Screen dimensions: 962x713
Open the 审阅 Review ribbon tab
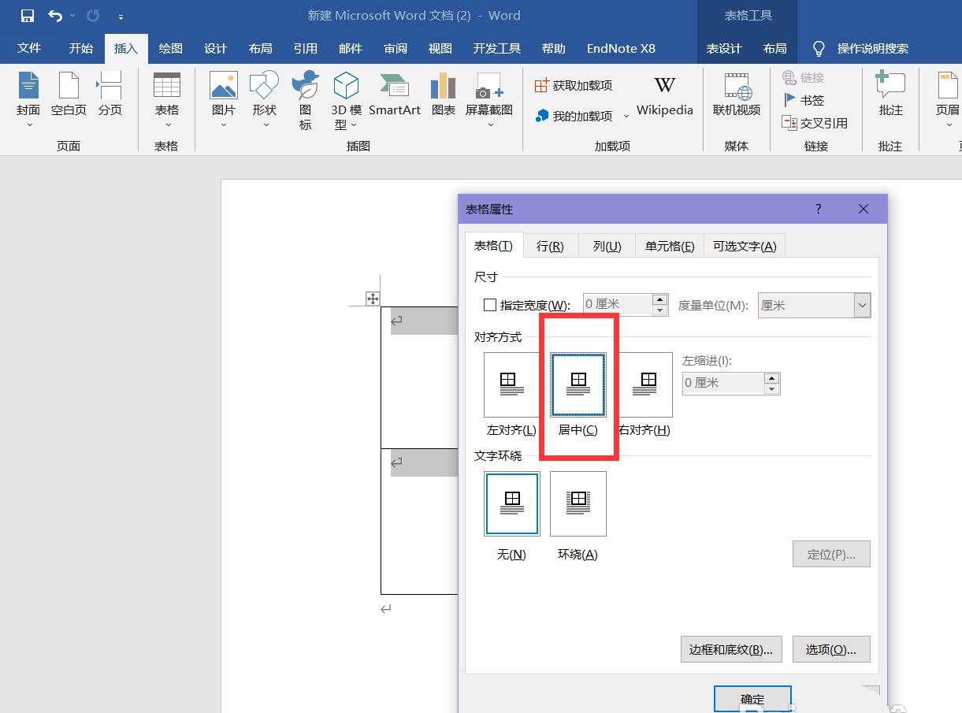tap(396, 48)
